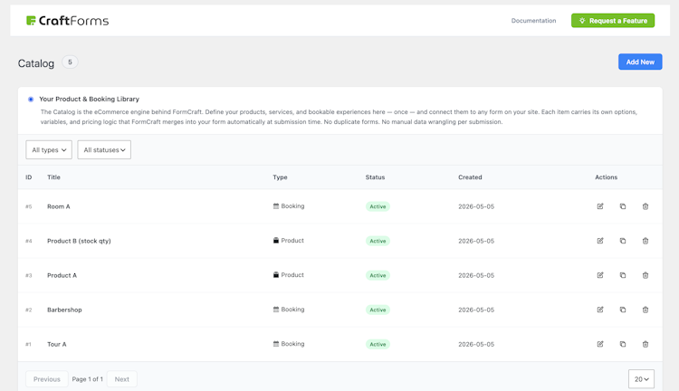
Task: Open the Barbershop title
Action: pyautogui.click(x=64, y=310)
